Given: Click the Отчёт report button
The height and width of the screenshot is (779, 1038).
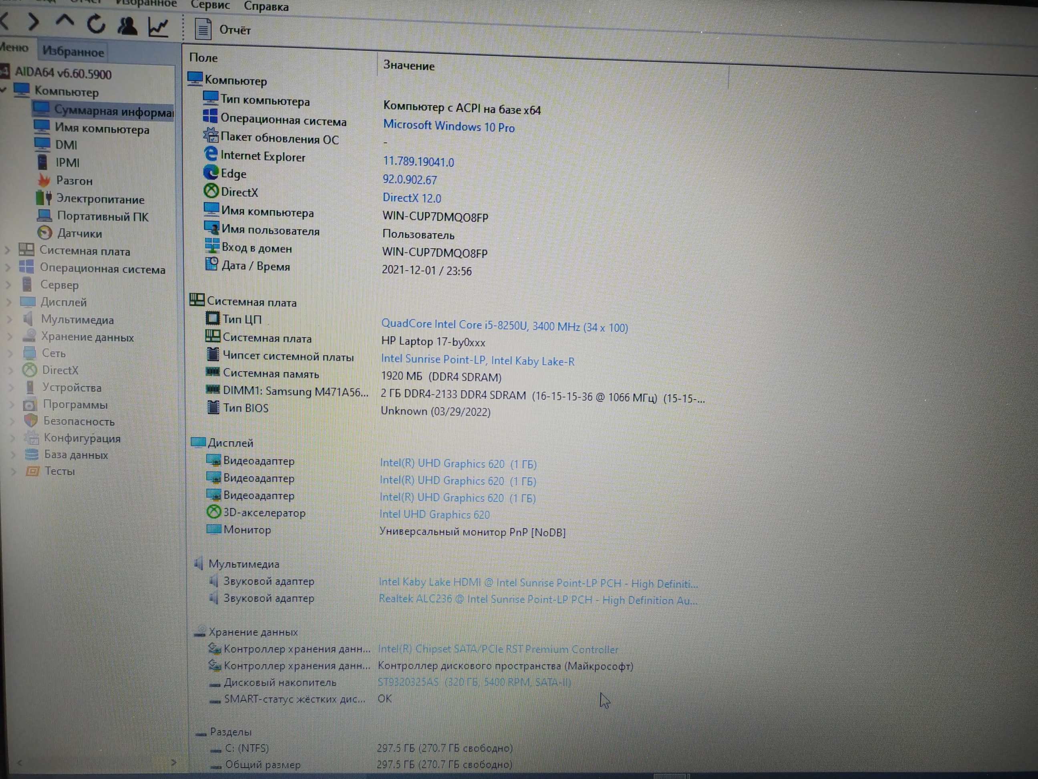Looking at the screenshot, I should (223, 29).
